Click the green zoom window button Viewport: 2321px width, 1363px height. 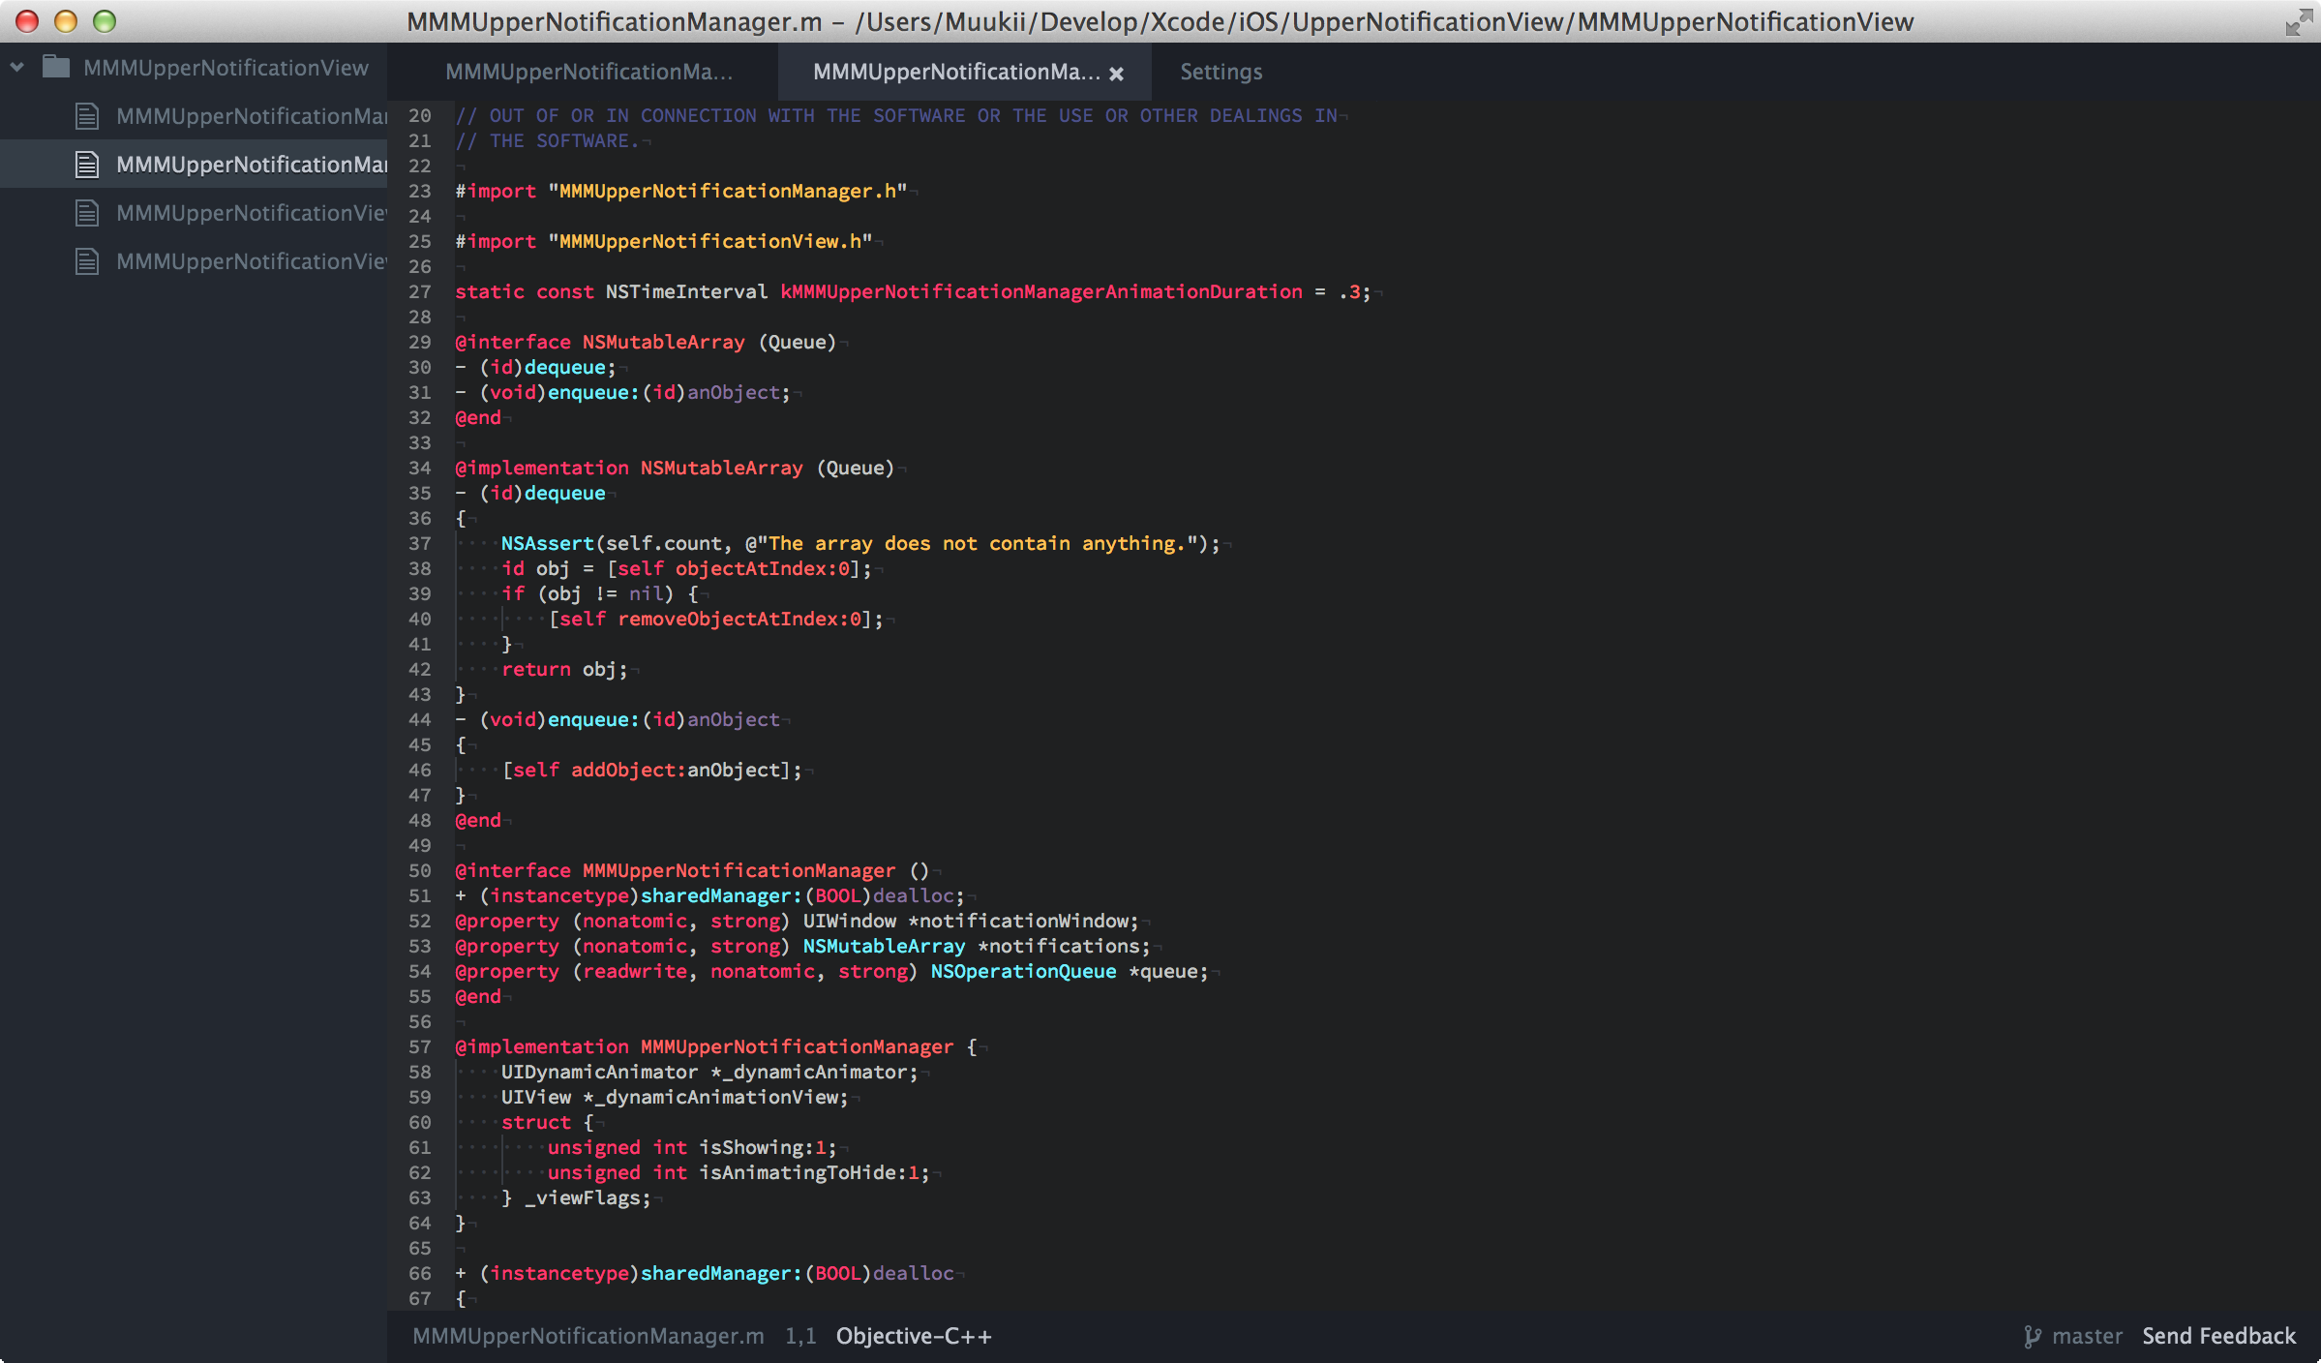tap(105, 21)
